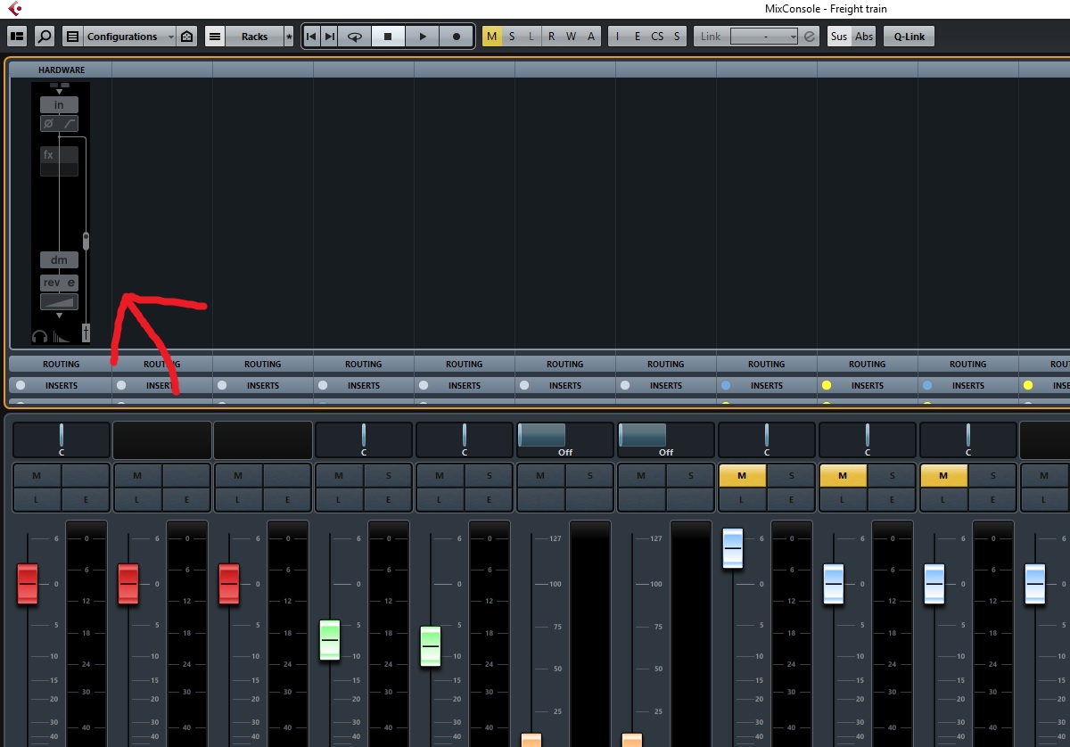This screenshot has height=747, width=1070.
Task: Click the highest white fader handle
Action: pos(733,548)
